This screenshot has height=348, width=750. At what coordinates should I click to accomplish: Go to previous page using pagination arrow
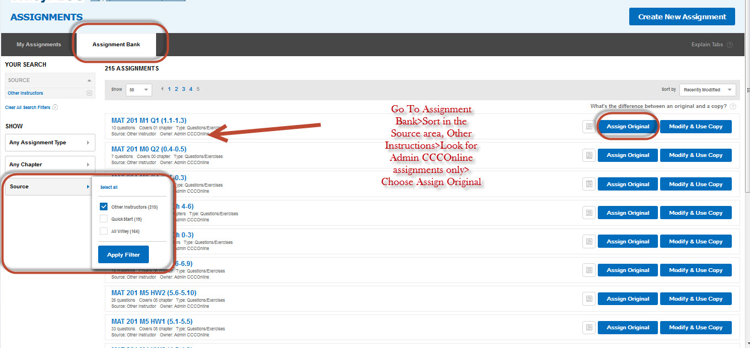(162, 89)
